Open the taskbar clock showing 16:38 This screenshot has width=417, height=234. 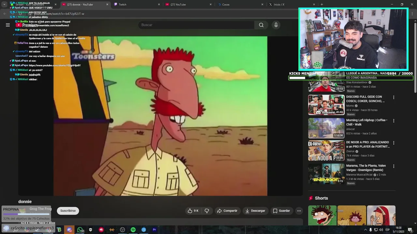click(x=398, y=230)
